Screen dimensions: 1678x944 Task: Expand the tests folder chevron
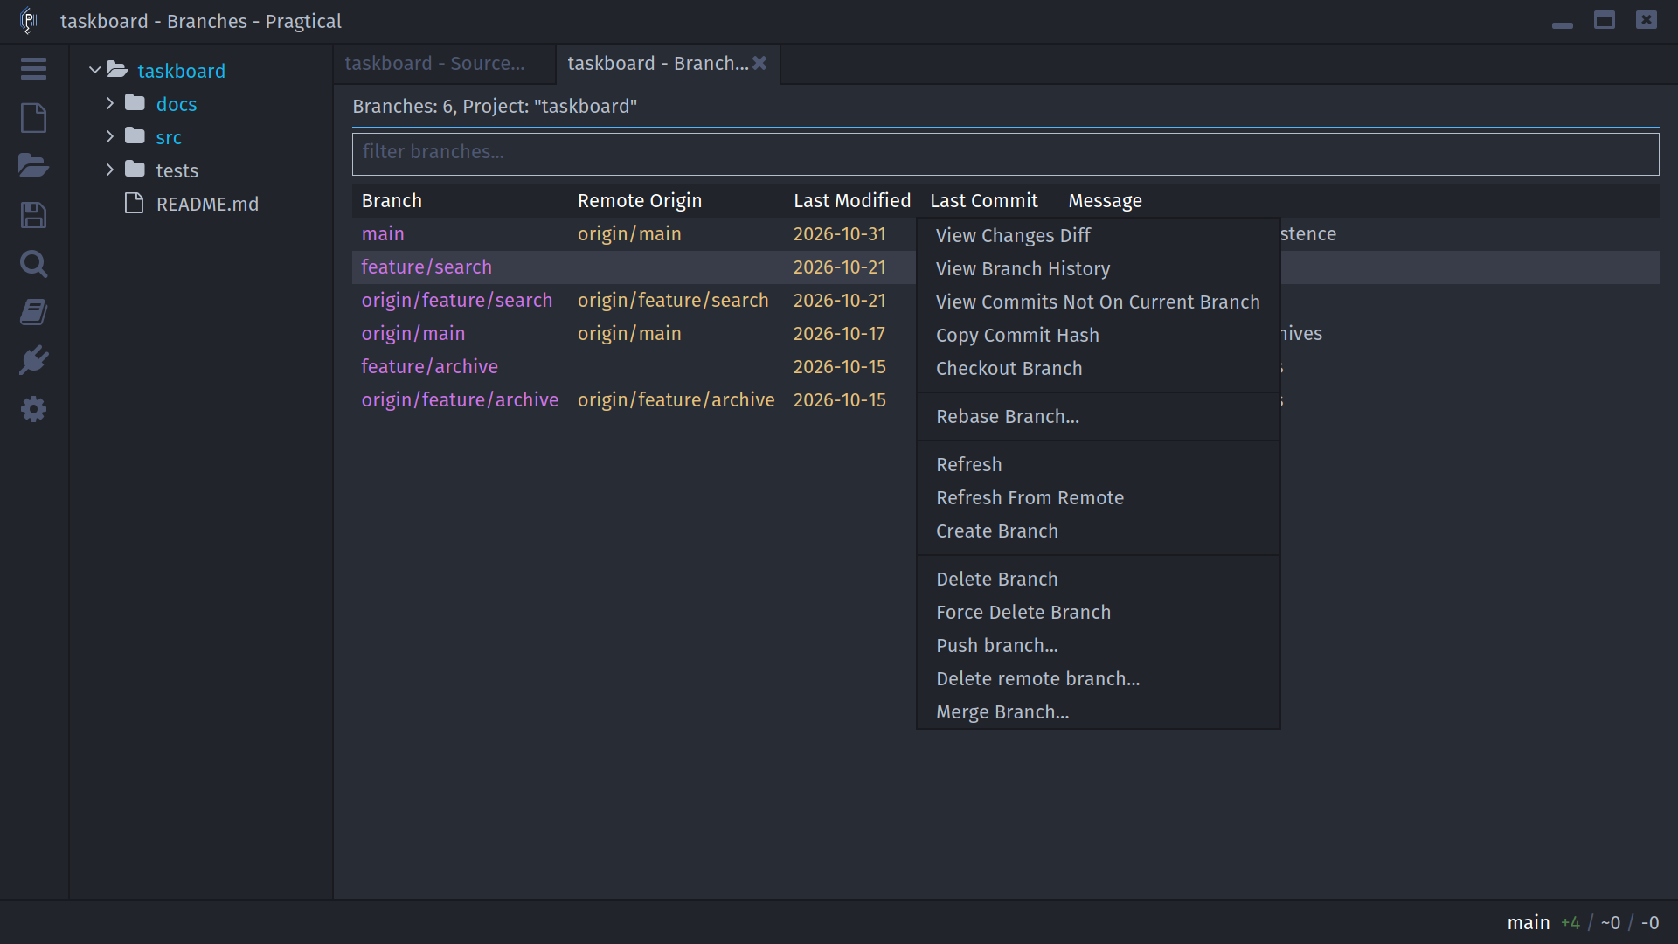click(110, 170)
